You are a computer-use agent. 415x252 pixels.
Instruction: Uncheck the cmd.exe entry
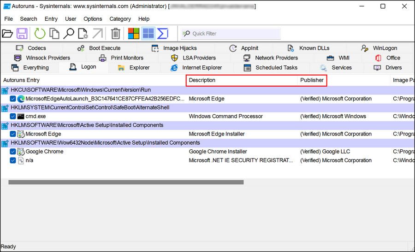(13, 117)
